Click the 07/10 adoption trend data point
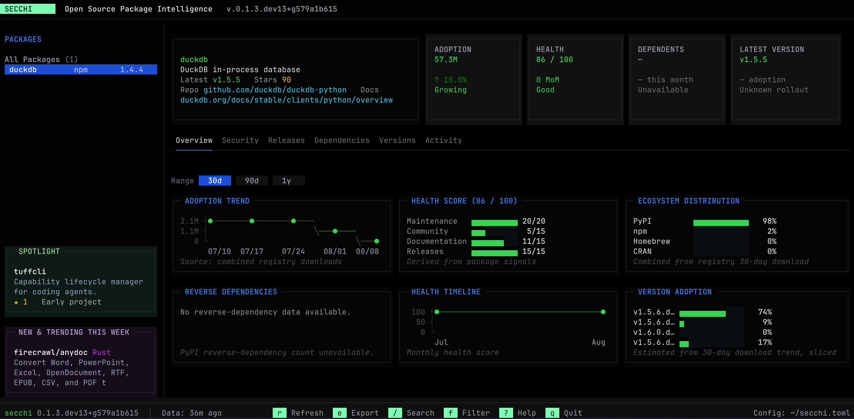 tap(210, 221)
